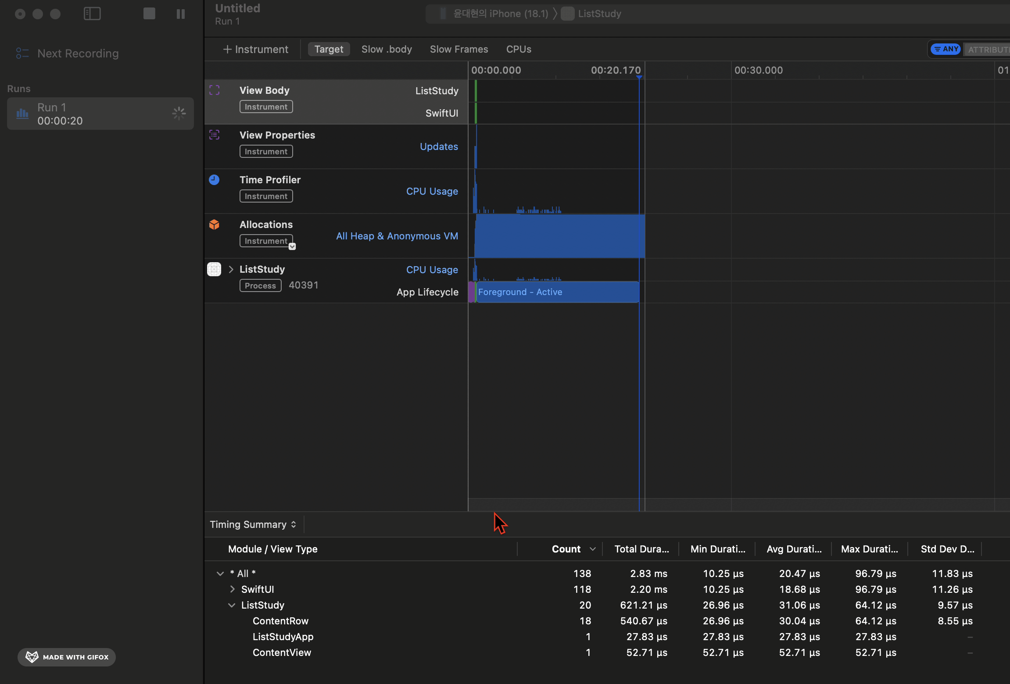Select the CPUs tab
Screen dimensions: 1010x684
tap(519, 49)
